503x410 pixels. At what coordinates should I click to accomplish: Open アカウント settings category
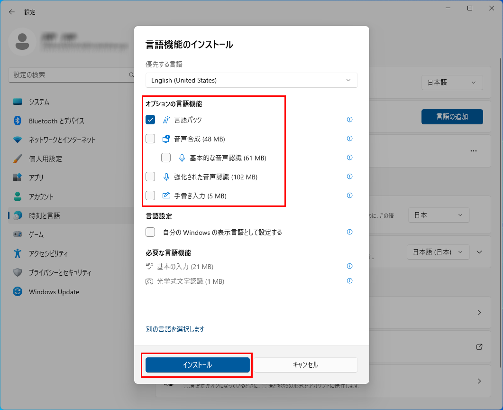coord(71,196)
